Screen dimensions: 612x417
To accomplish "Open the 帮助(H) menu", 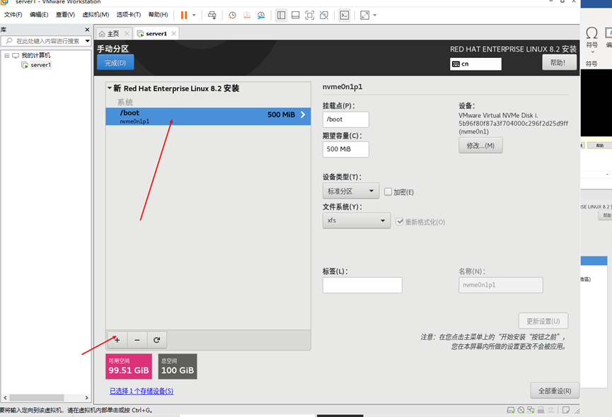I will click(x=158, y=15).
